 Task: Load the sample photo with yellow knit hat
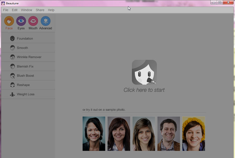pos(194,134)
